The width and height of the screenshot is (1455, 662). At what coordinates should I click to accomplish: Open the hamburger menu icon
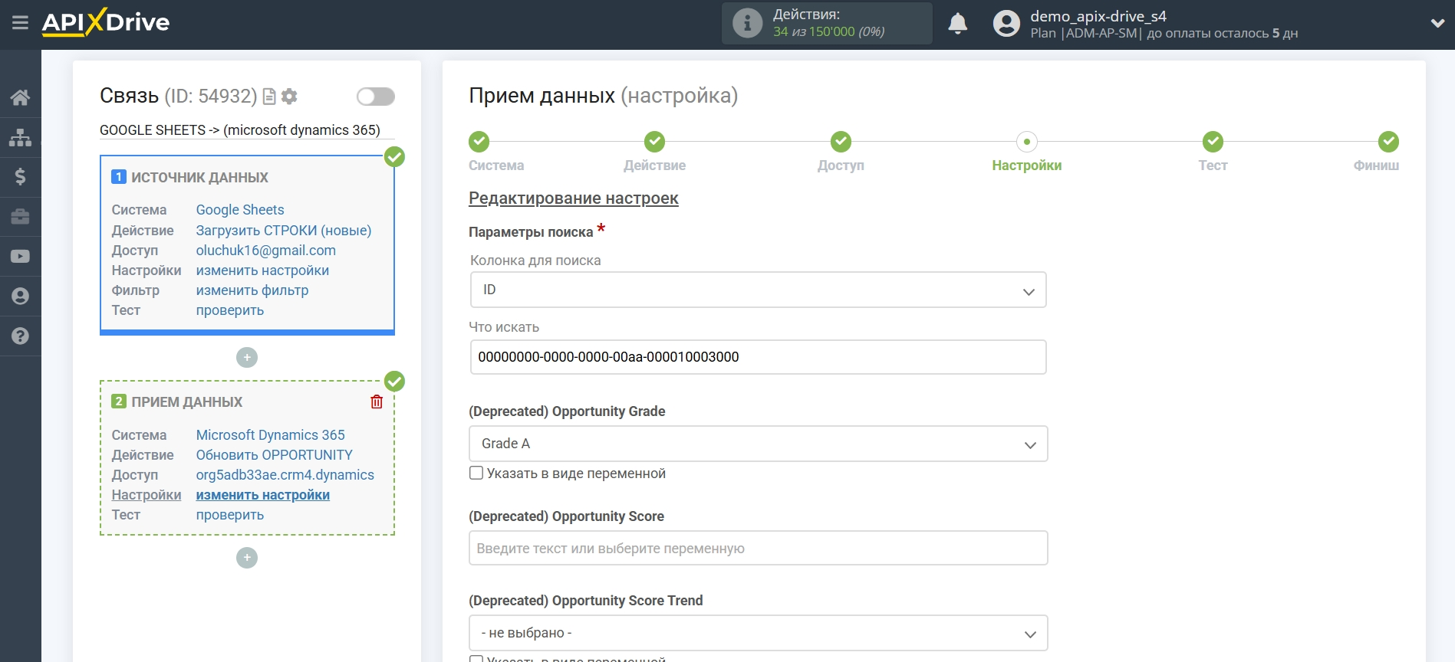[x=21, y=23]
